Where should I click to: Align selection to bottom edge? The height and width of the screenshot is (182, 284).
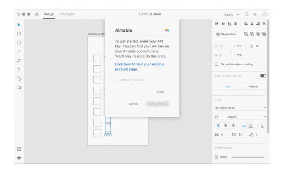pos(230,24)
